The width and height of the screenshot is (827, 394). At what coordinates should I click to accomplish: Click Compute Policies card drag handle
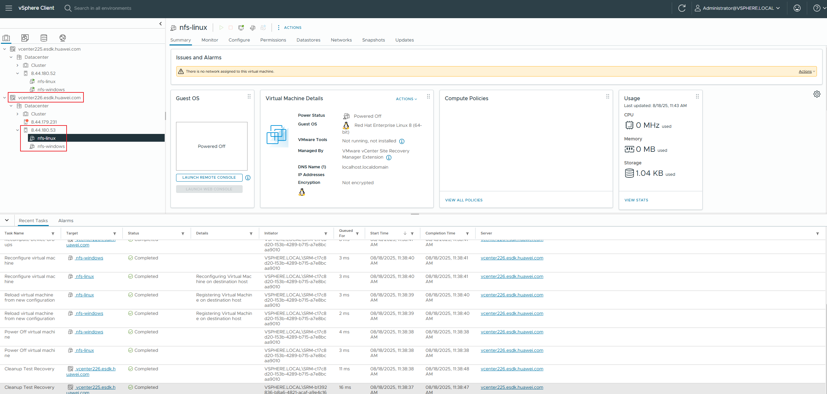[608, 96]
